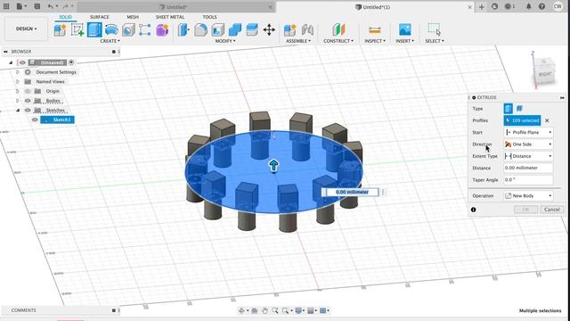The width and height of the screenshot is (570, 321).
Task: Click the Inspect measure icon
Action: 374,29
